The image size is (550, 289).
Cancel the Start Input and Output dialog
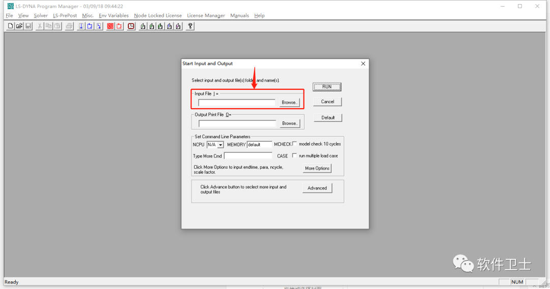pos(327,102)
